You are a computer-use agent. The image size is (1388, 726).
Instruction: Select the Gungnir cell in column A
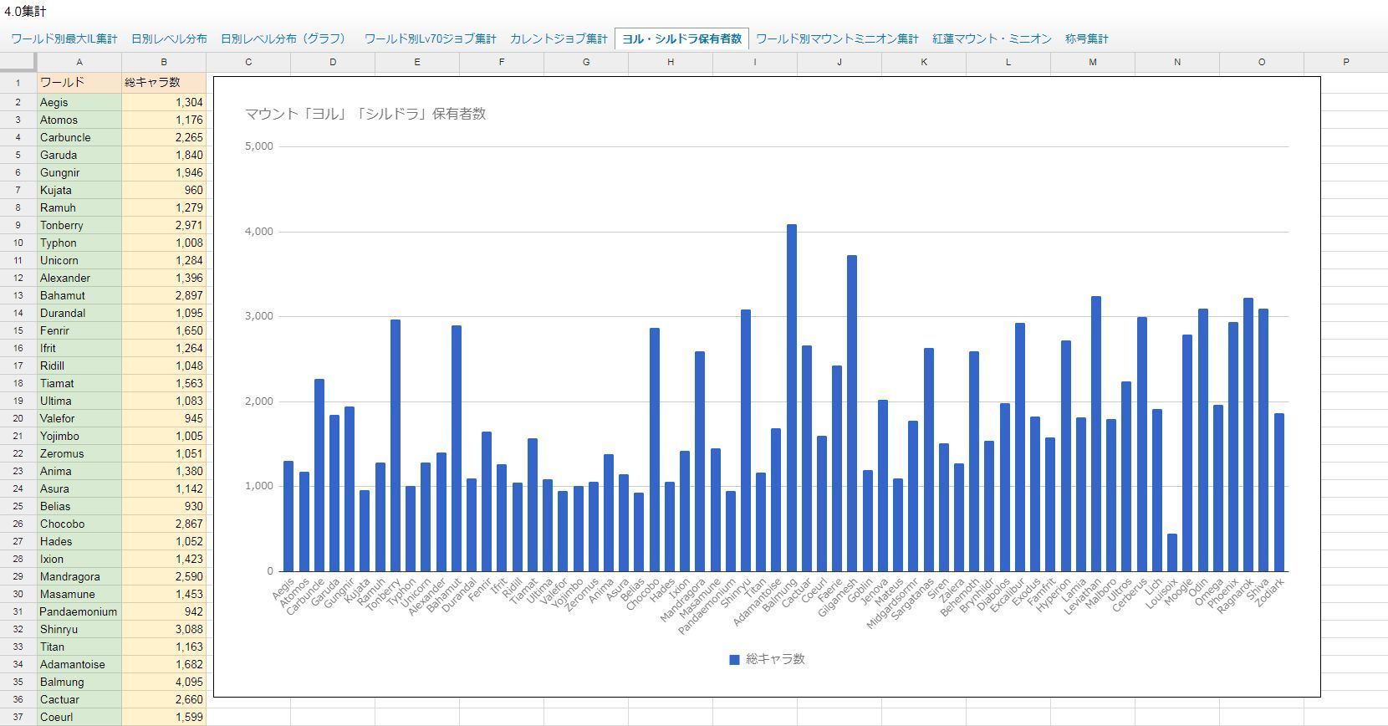pyautogui.click(x=79, y=172)
